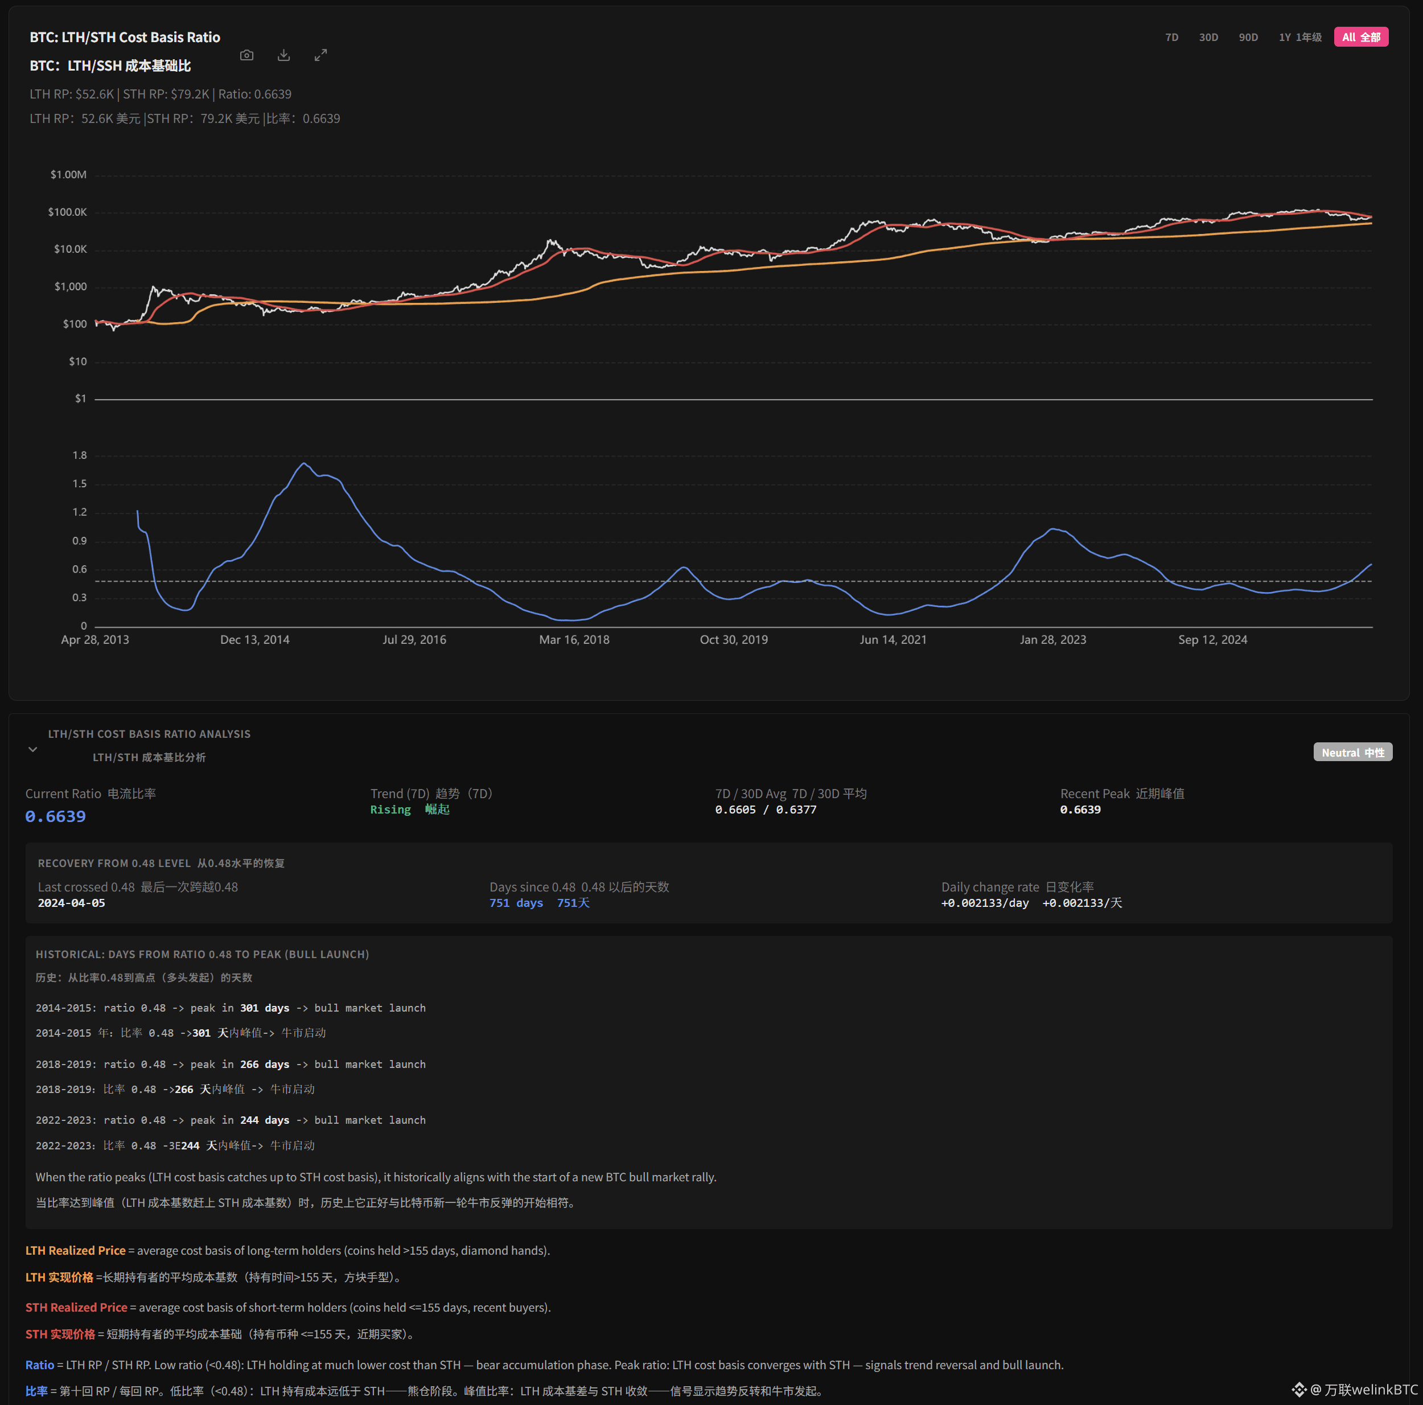Click the Recent Peak value
This screenshot has height=1405, width=1423.
click(1080, 810)
